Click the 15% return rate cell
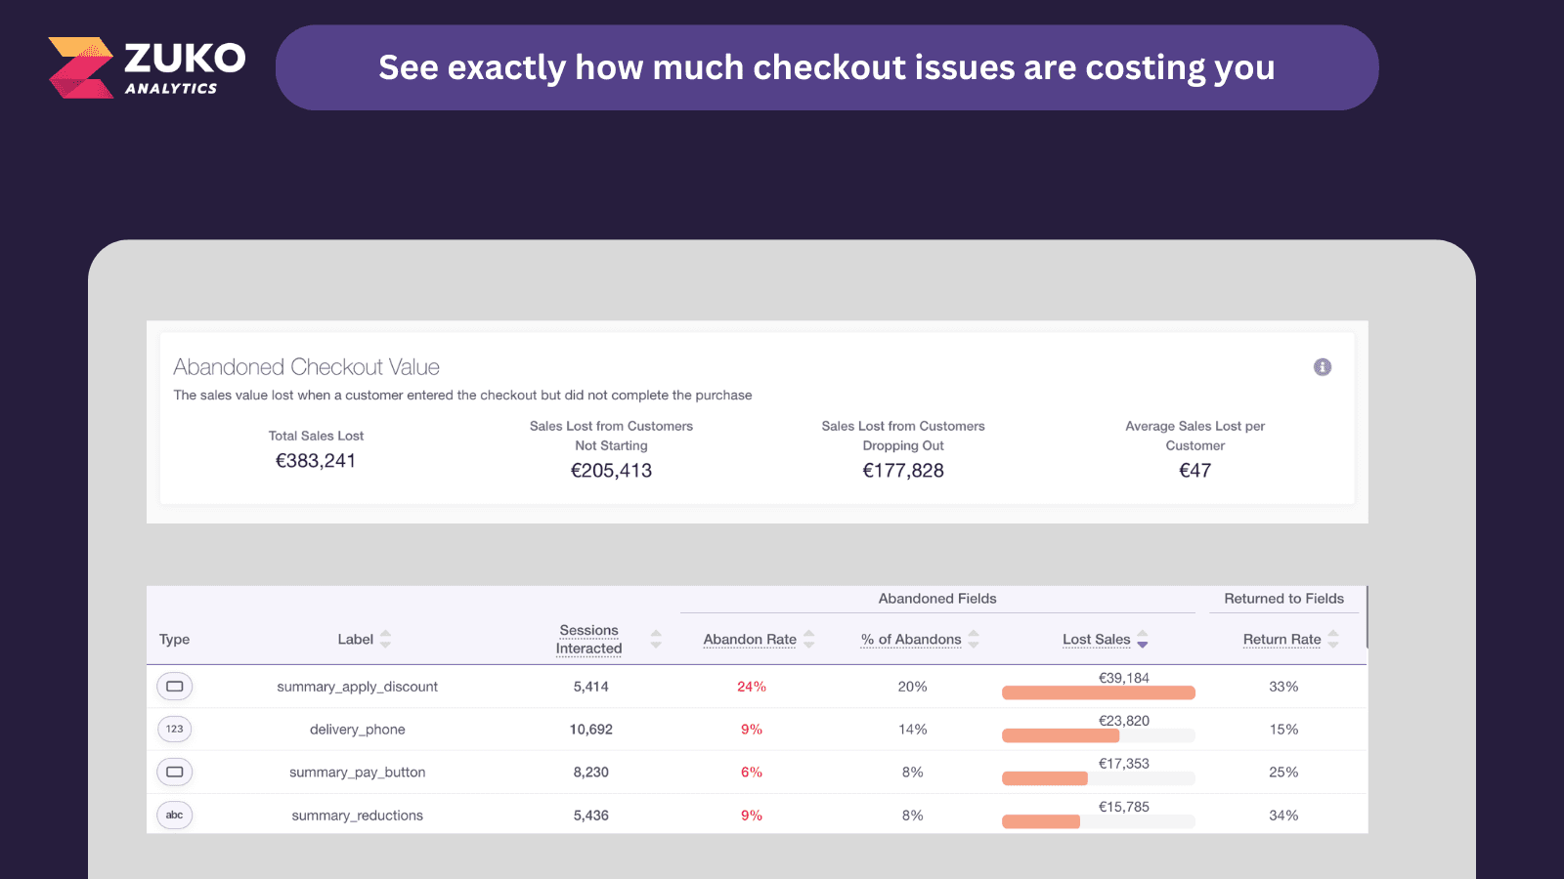1564x879 pixels. [1283, 730]
